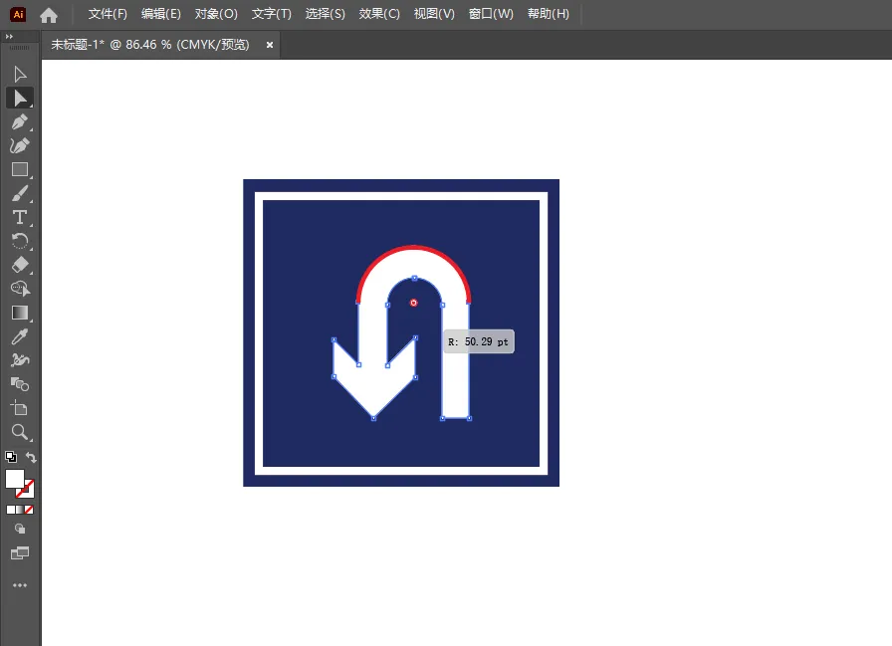This screenshot has height=646, width=892.
Task: Set paint to None
Action: click(29, 510)
